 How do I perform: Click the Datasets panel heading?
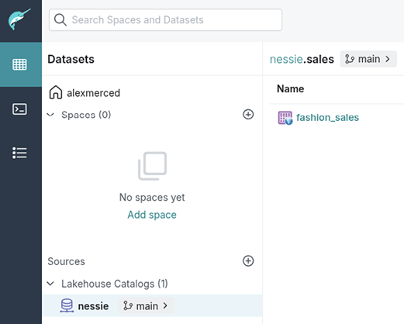click(x=71, y=59)
